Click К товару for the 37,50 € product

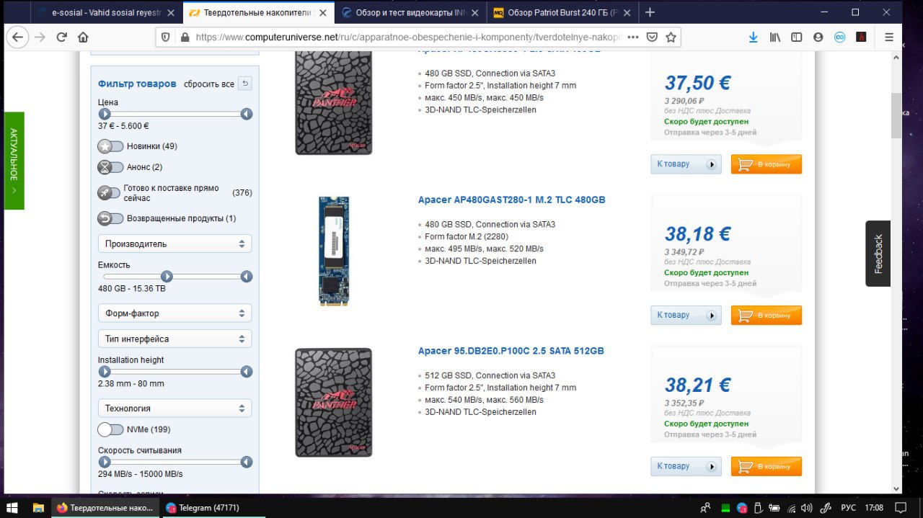[686, 164]
